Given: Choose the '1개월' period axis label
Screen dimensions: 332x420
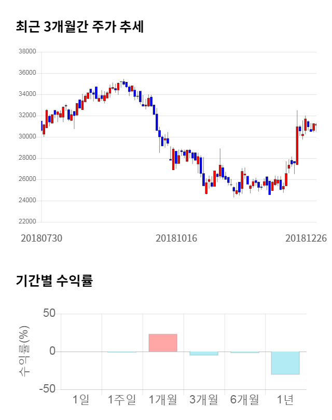Looking at the screenshot, I should pyautogui.click(x=163, y=399).
